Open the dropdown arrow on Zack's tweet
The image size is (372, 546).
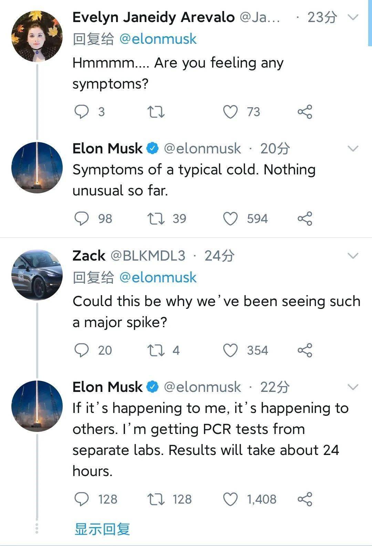352,255
